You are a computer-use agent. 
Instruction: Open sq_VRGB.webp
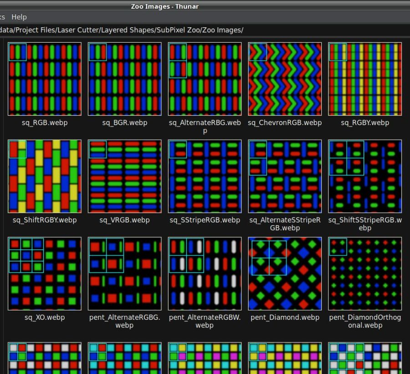point(124,176)
